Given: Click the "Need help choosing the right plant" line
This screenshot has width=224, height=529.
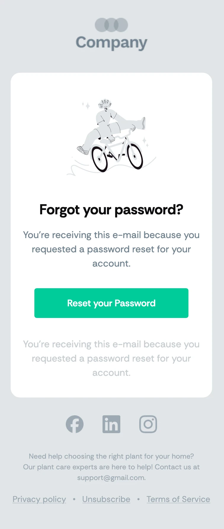Looking at the screenshot, I should coord(111,456).
